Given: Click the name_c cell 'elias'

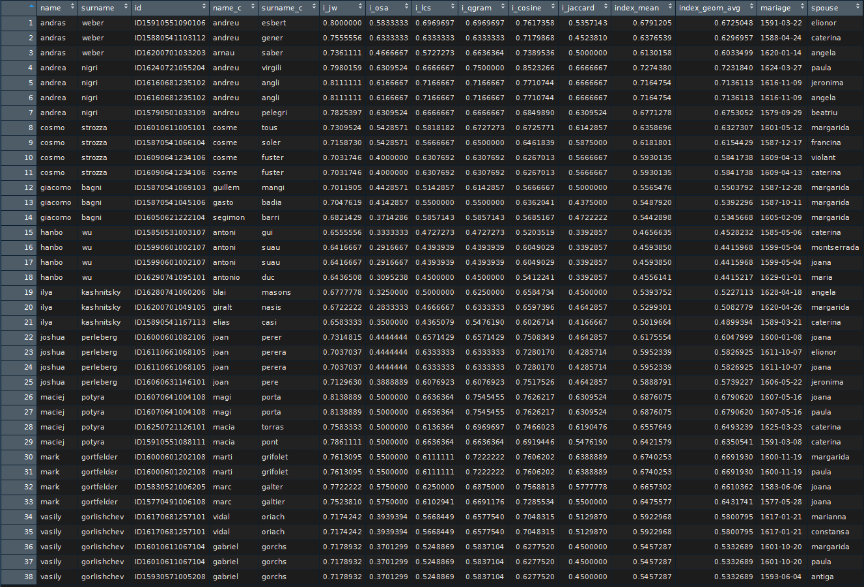Looking at the screenshot, I should coord(221,322).
